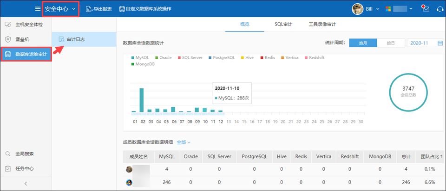
Task: Click the calendar icon in date field
Action: pos(440,43)
